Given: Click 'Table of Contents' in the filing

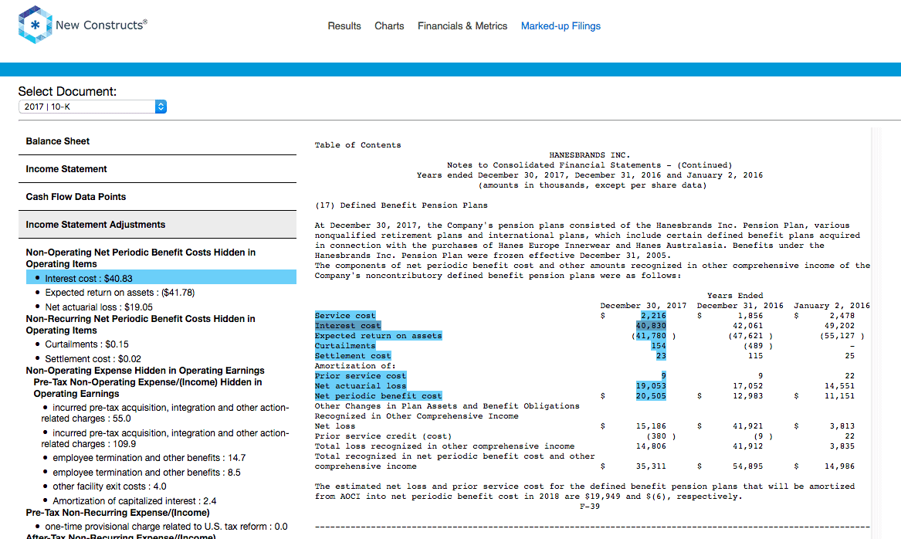Looking at the screenshot, I should click(x=357, y=145).
